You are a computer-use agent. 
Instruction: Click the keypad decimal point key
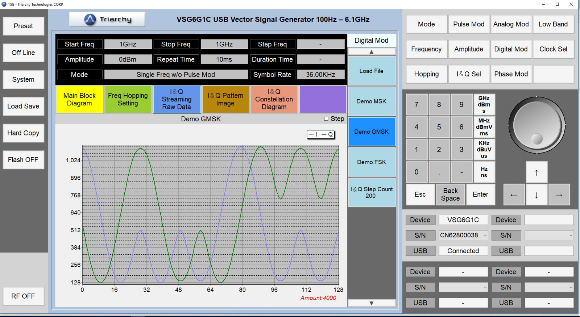pyautogui.click(x=439, y=172)
